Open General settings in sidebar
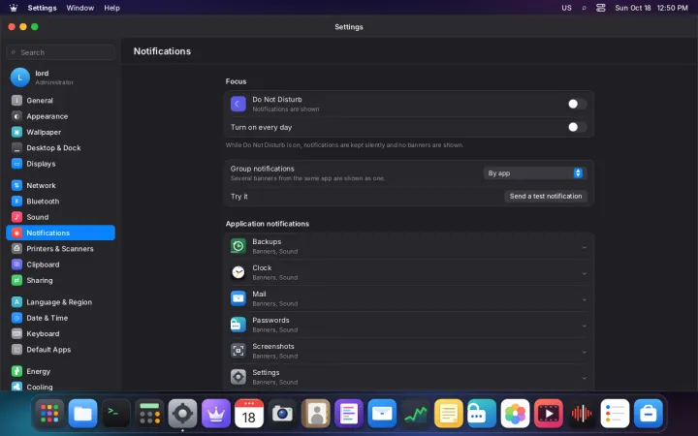Screen dimensions: 698x436 [x=60, y=101]
